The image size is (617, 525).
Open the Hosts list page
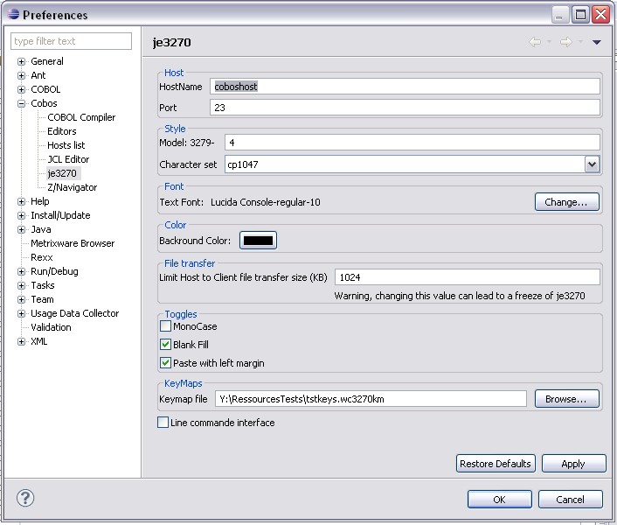pyautogui.click(x=66, y=145)
